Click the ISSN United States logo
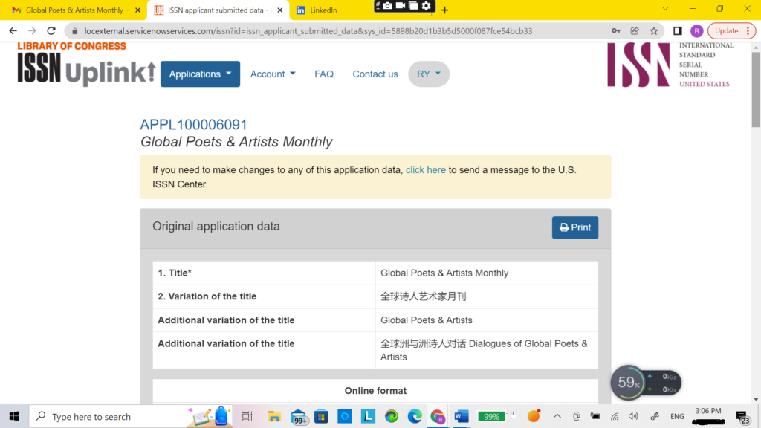 669,65
